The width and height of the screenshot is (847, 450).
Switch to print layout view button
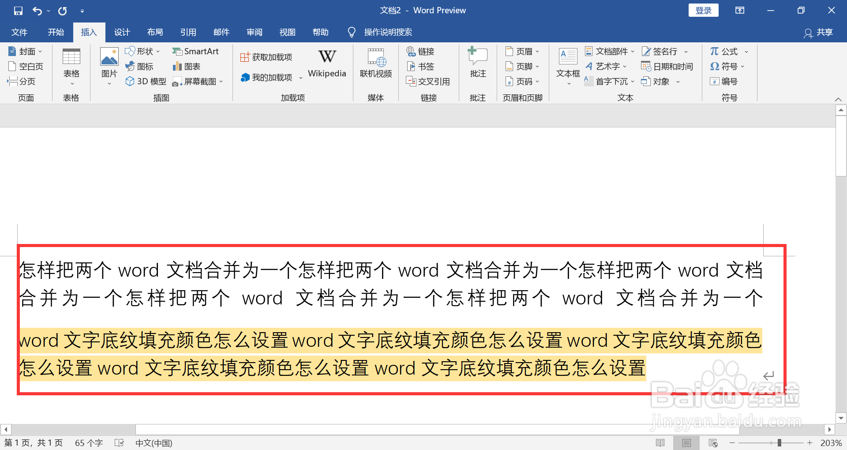point(686,443)
